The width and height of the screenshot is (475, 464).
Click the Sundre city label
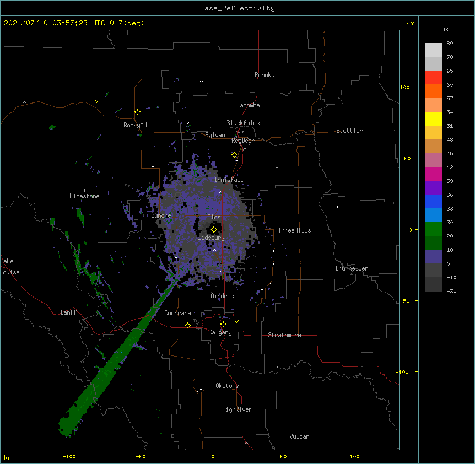(161, 215)
